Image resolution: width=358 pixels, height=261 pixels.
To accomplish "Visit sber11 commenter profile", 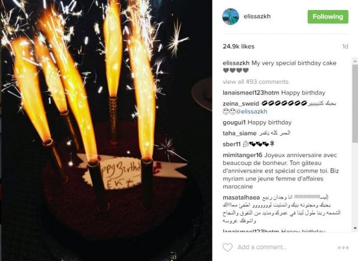I will click(x=232, y=144).
